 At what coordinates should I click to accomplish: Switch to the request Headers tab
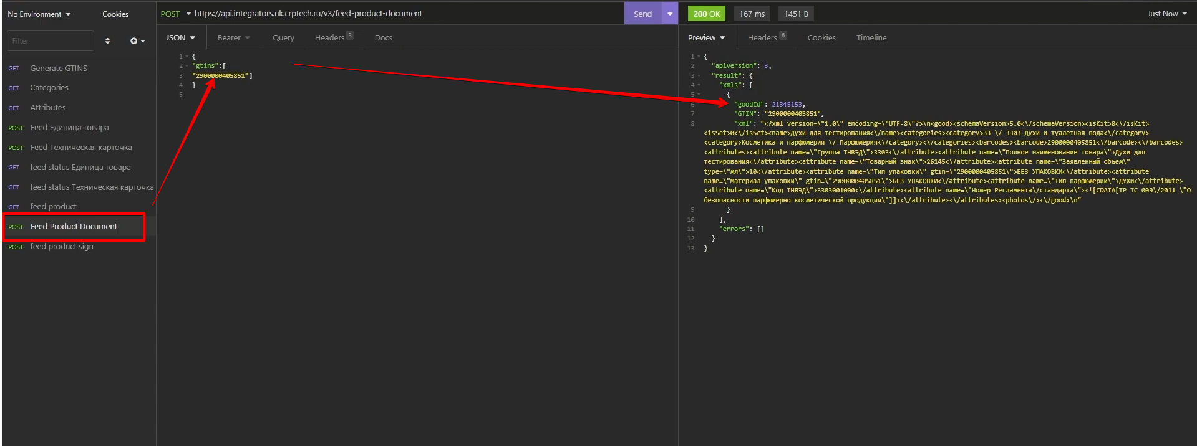pos(334,38)
